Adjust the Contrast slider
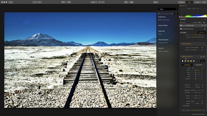 click(196, 87)
